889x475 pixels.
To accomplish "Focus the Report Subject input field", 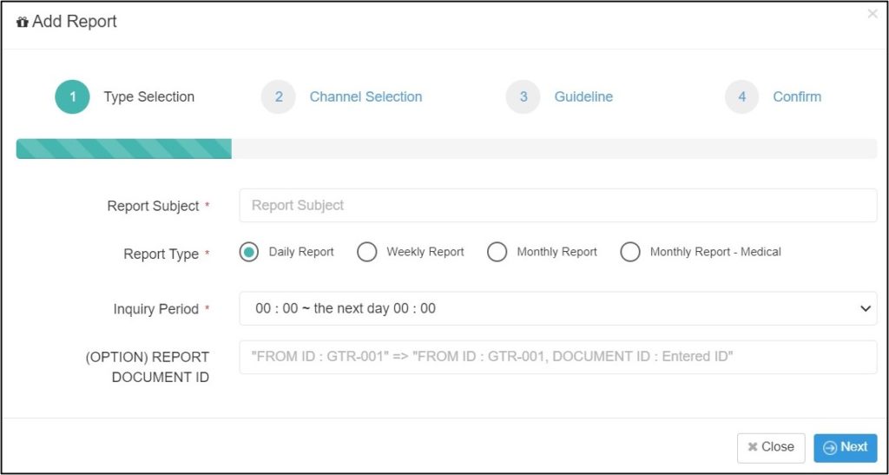I will tap(558, 205).
